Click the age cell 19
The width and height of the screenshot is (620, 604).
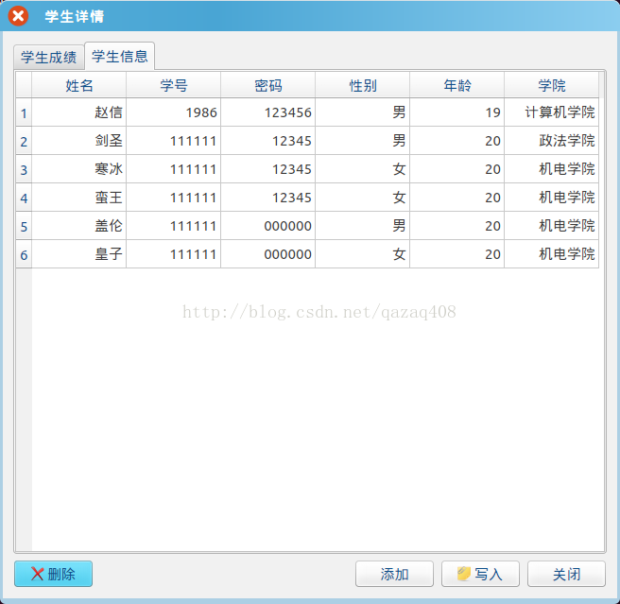[456, 112]
